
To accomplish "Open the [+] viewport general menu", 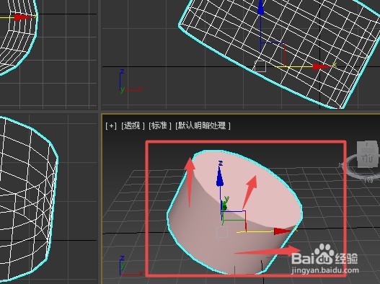I will click(x=111, y=125).
